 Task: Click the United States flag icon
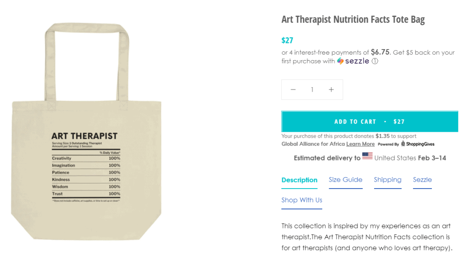click(x=367, y=156)
